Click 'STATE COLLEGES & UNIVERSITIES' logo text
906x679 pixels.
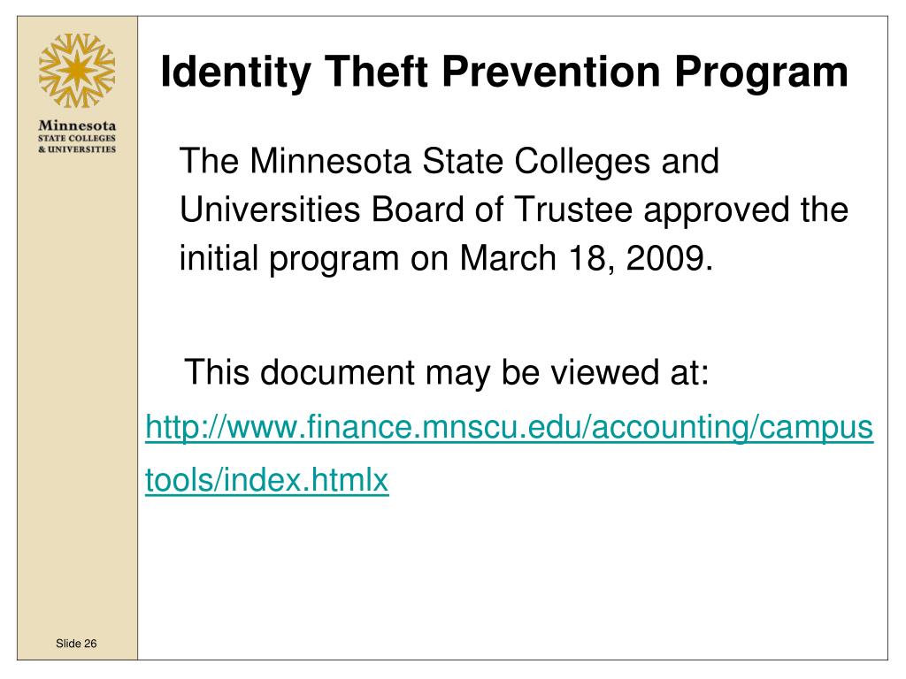[x=77, y=144]
